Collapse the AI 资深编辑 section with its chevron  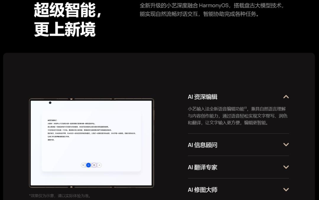[x=286, y=97]
